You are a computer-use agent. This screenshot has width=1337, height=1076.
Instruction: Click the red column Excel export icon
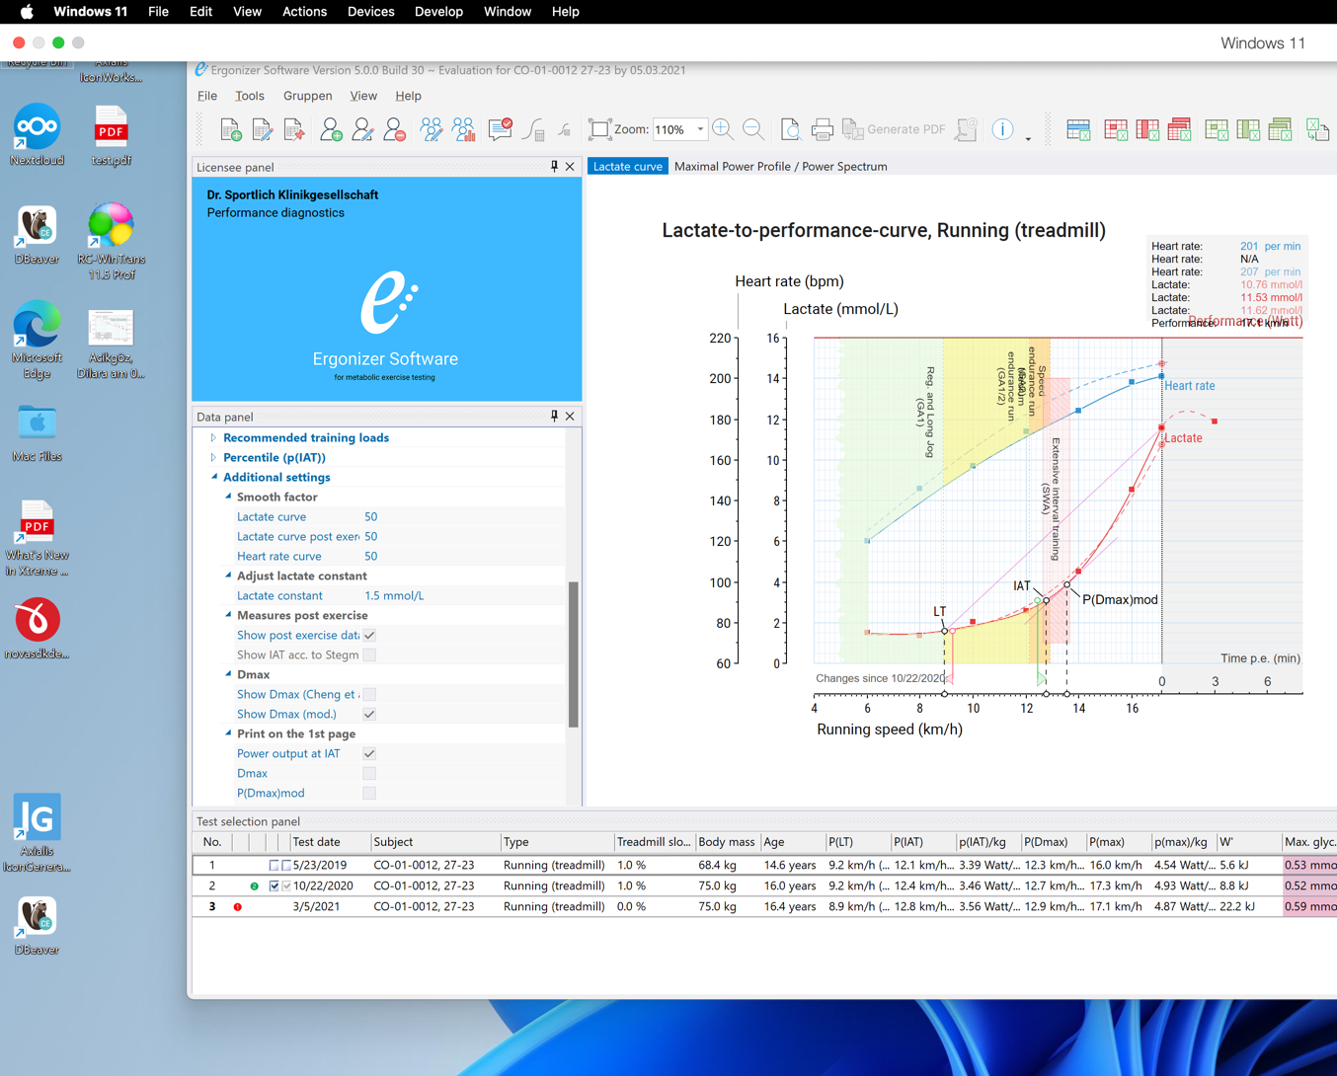coord(1147,129)
